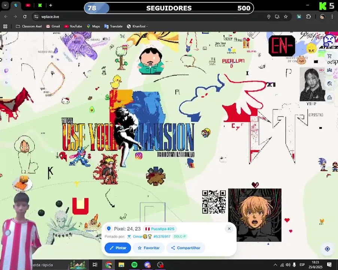Click the Compartilhar button

(186, 248)
